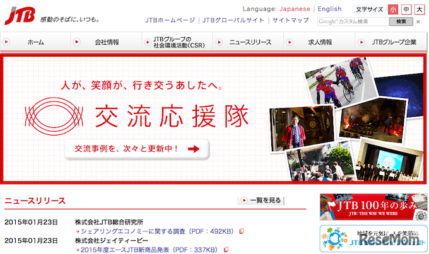Set font size to medium (中)

(x=406, y=9)
